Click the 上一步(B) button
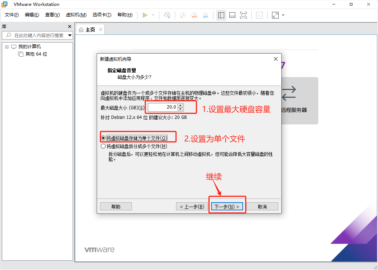The image size is (378, 270). [x=192, y=206]
